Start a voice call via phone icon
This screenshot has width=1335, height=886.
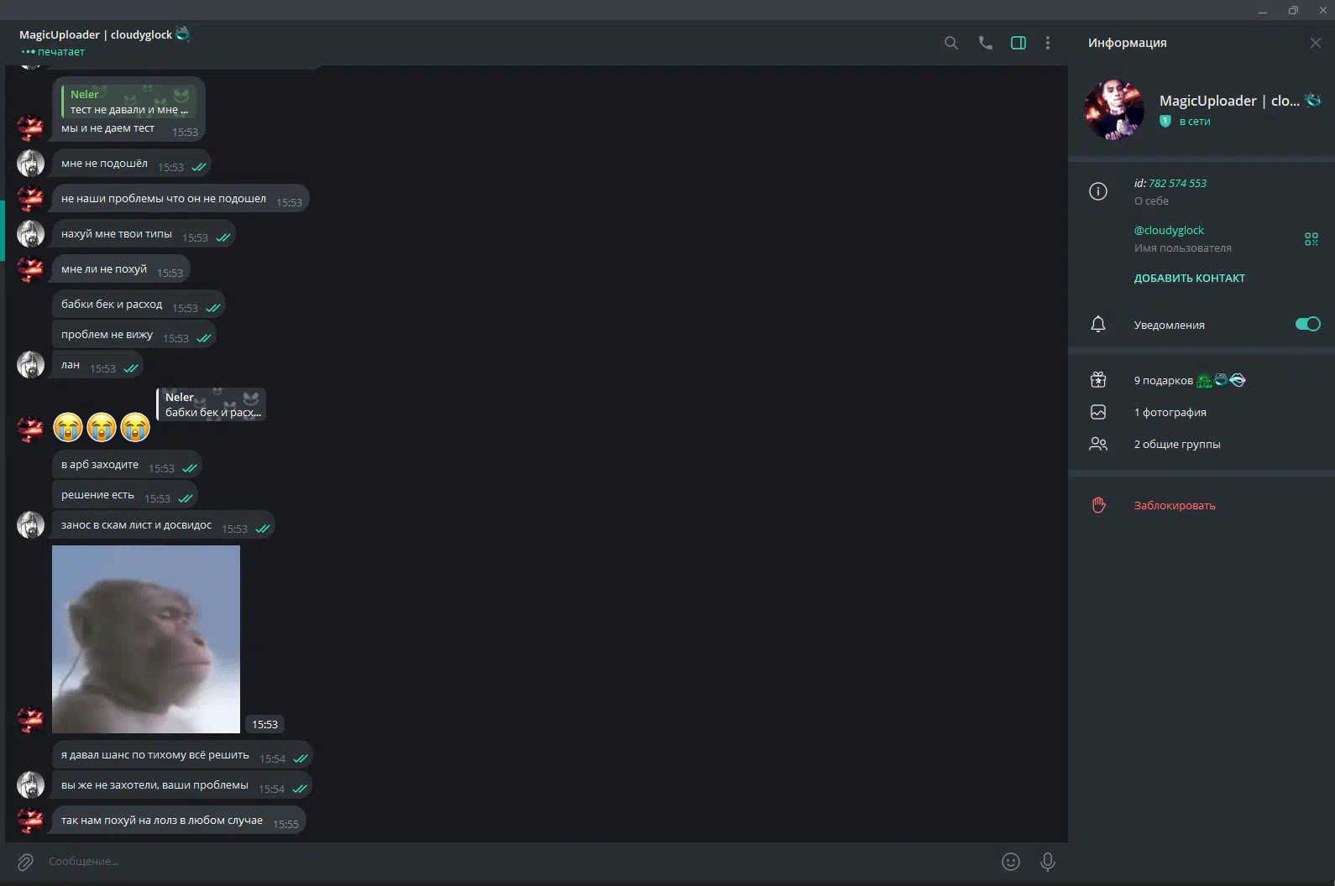(x=985, y=43)
